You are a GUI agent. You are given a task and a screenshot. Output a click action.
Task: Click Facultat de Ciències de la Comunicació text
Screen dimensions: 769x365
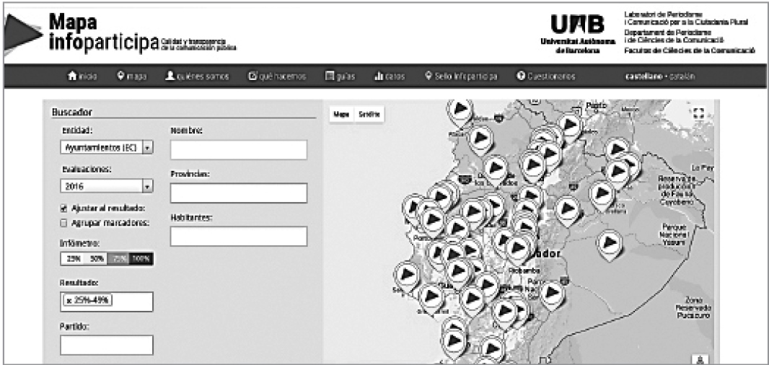coord(690,50)
